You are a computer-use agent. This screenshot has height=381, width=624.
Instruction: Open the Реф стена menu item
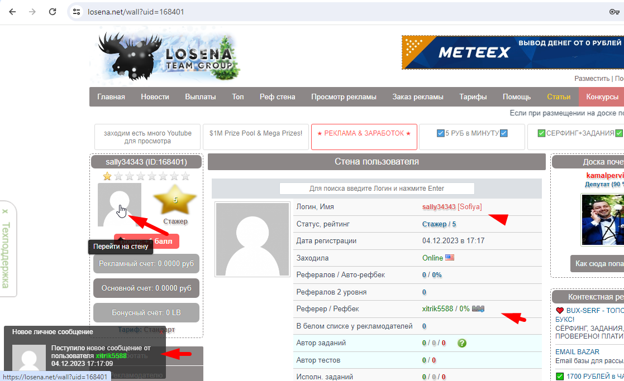(x=278, y=97)
